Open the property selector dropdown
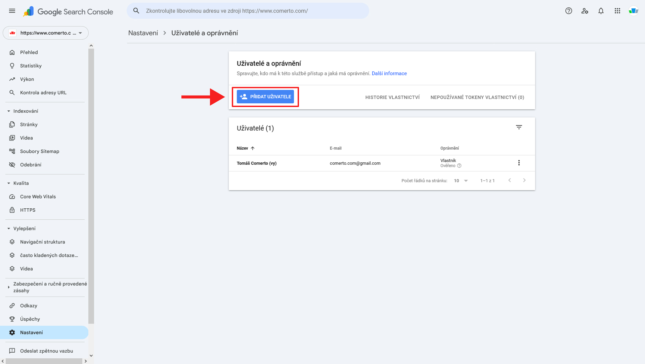645x364 pixels. [46, 33]
